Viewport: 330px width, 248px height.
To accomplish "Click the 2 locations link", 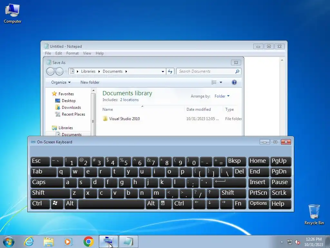I will pos(129,100).
